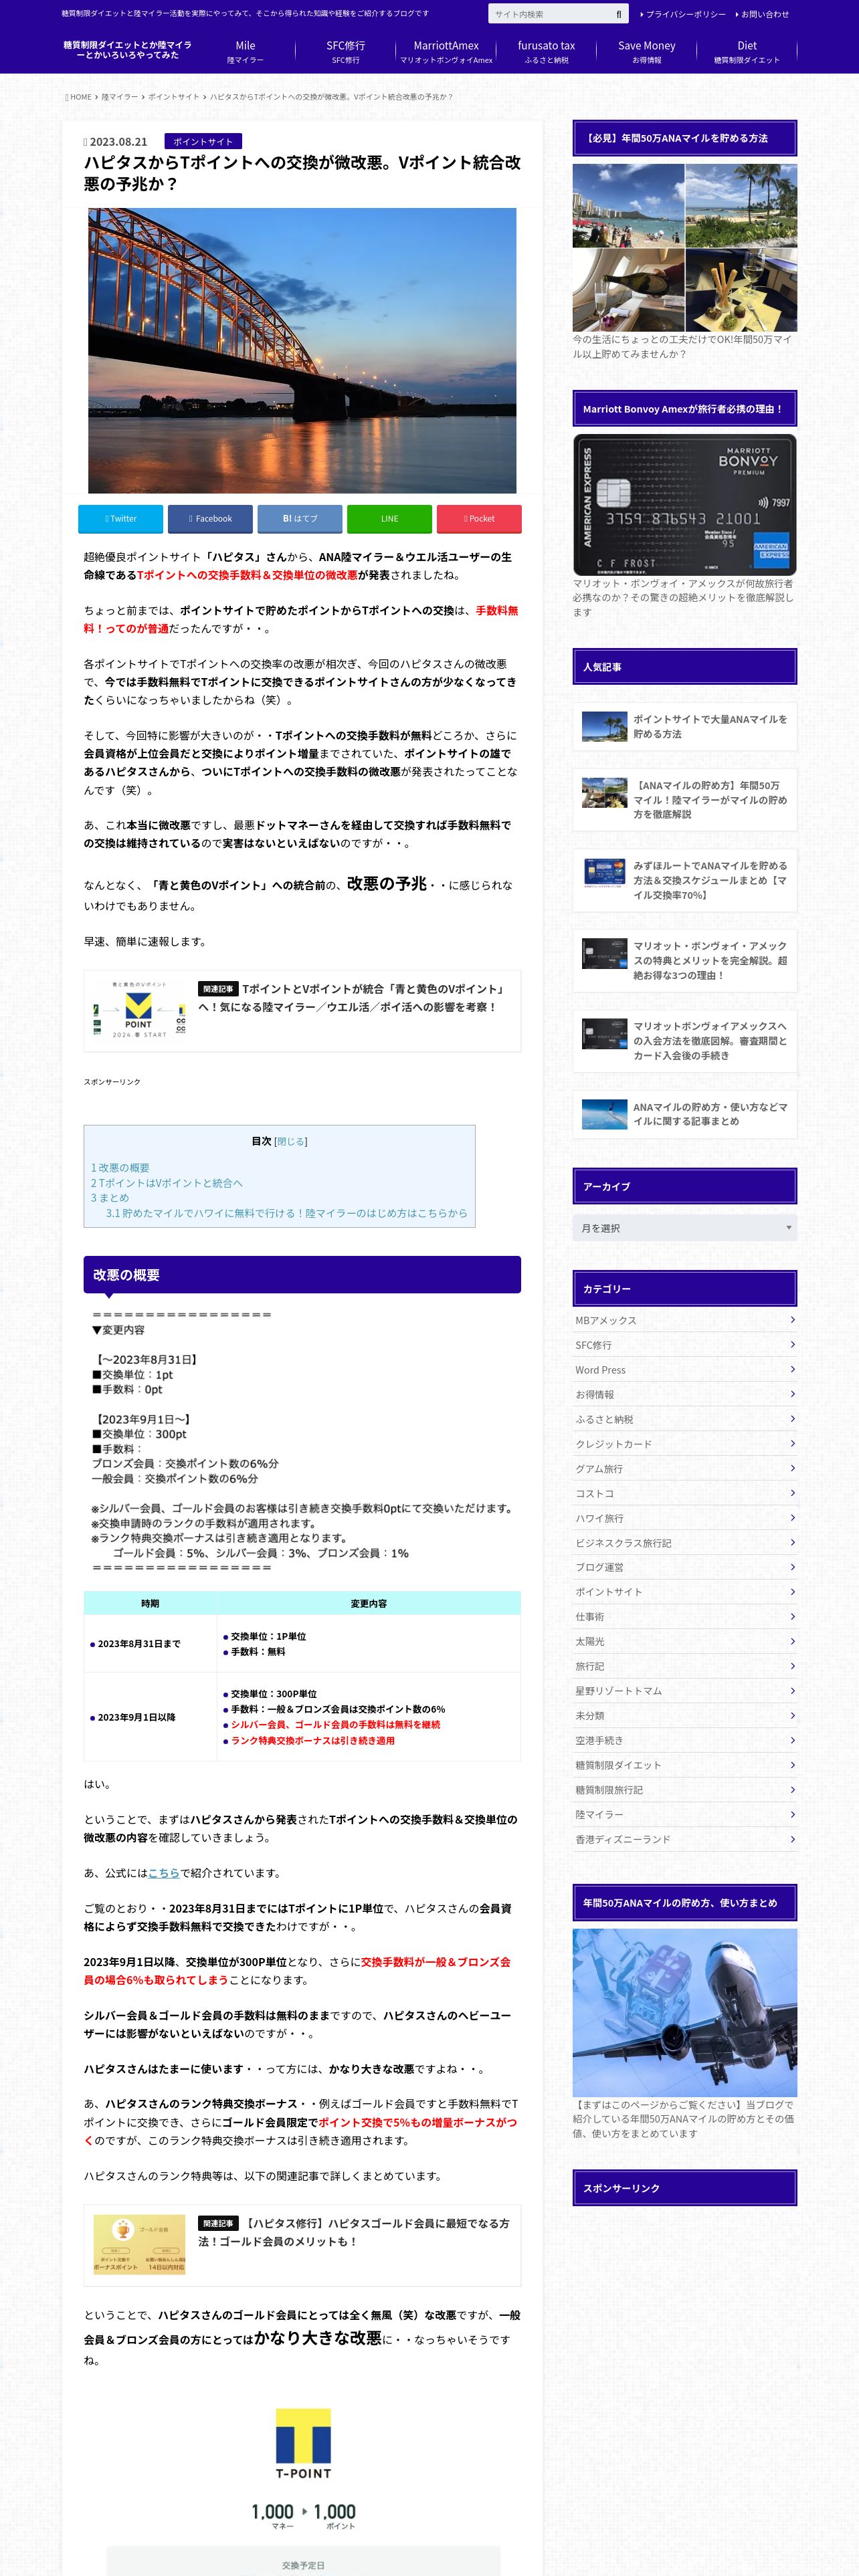Image resolution: width=859 pixels, height=2576 pixels.
Task: Open the SFC修行 menu item
Action: [x=346, y=52]
